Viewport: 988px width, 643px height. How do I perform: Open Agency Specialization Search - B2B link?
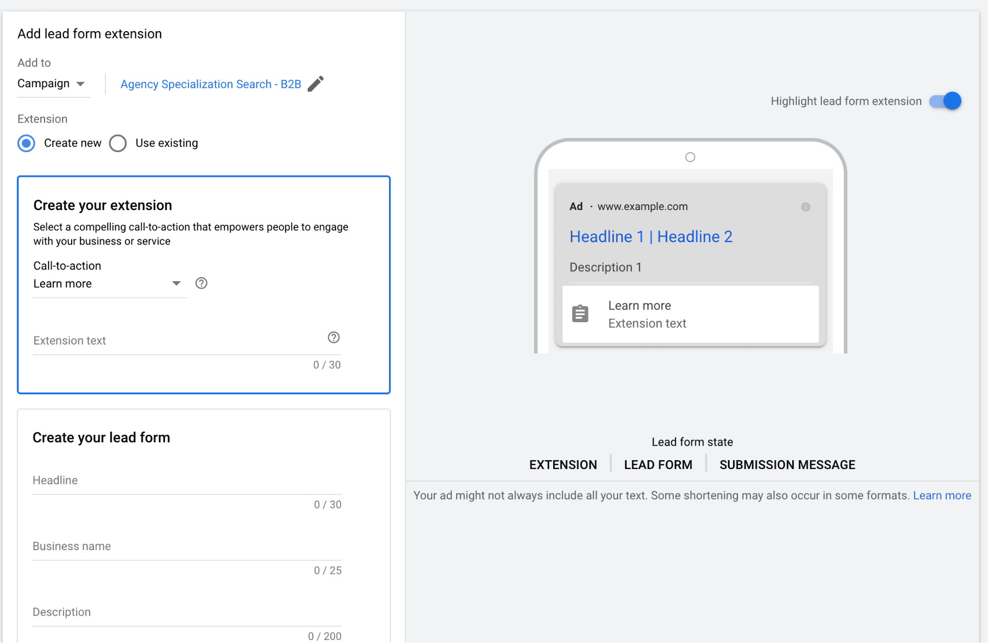click(x=211, y=84)
